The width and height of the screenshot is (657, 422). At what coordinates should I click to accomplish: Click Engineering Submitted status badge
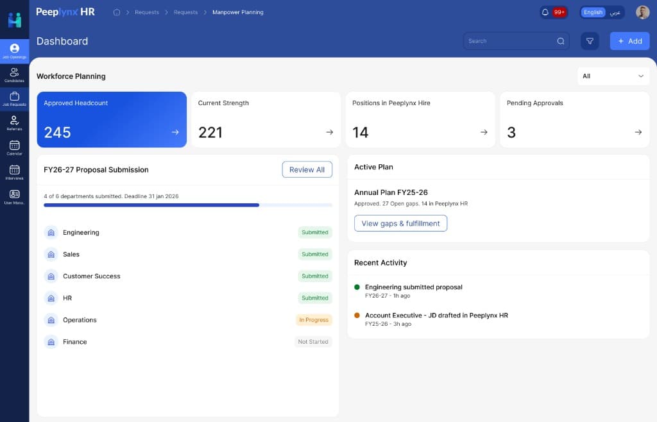click(x=314, y=232)
